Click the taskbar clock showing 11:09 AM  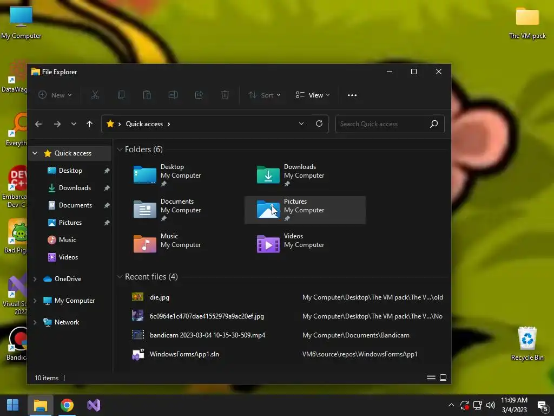pyautogui.click(x=514, y=405)
